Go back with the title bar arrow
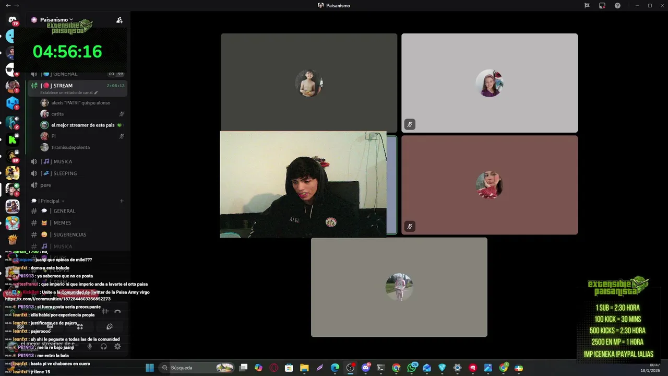Image resolution: width=668 pixels, height=376 pixels. [8, 6]
